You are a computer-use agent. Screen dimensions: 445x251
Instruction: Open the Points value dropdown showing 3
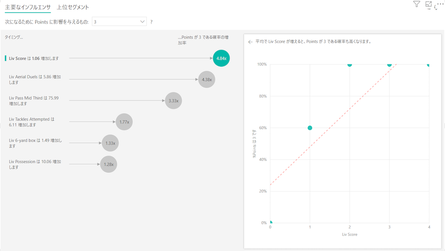(x=119, y=22)
